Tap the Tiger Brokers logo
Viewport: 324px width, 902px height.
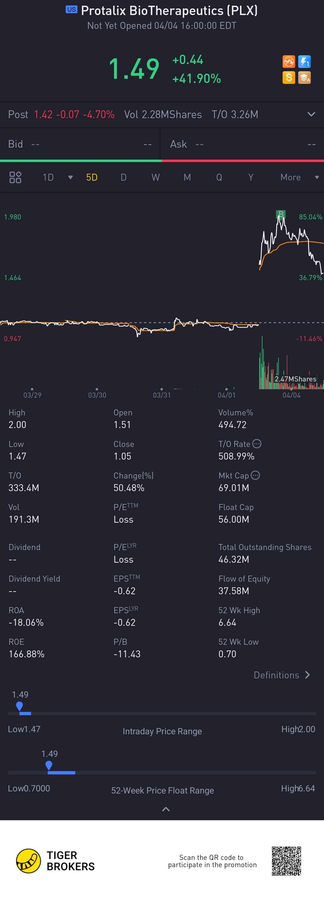tap(55, 861)
